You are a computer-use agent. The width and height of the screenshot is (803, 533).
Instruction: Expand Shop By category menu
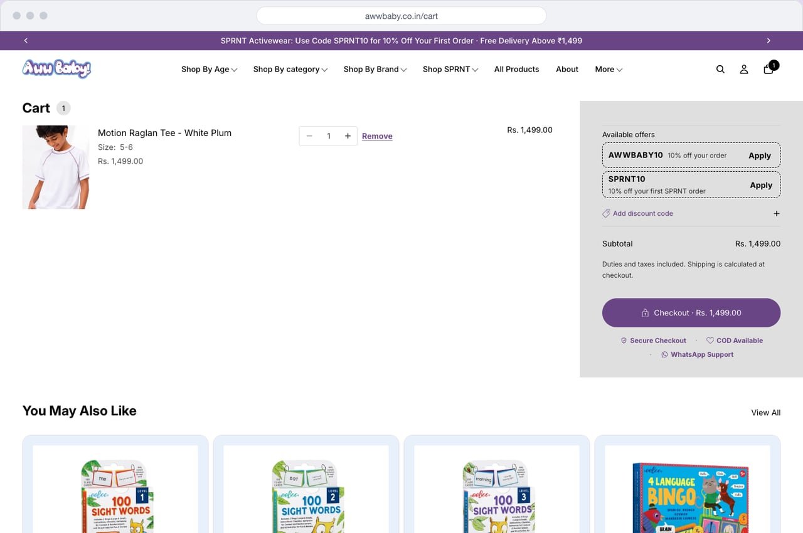coord(290,70)
